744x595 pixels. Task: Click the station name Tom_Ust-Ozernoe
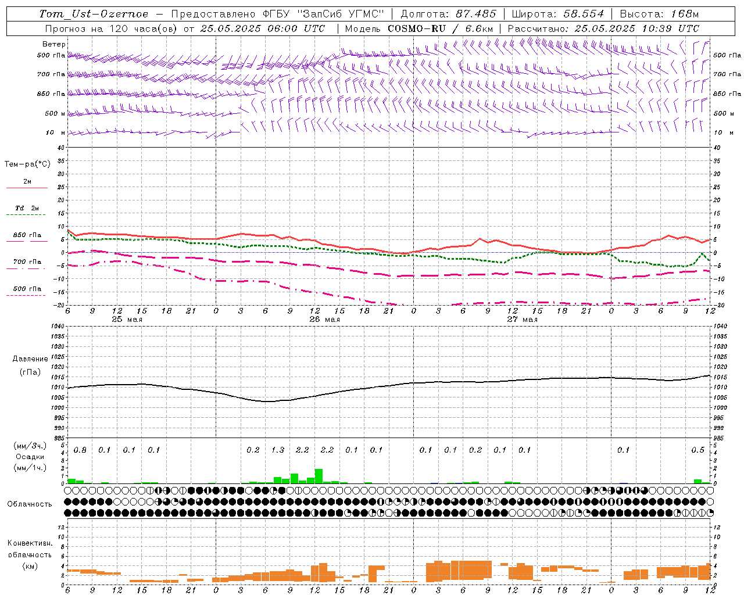click(94, 14)
